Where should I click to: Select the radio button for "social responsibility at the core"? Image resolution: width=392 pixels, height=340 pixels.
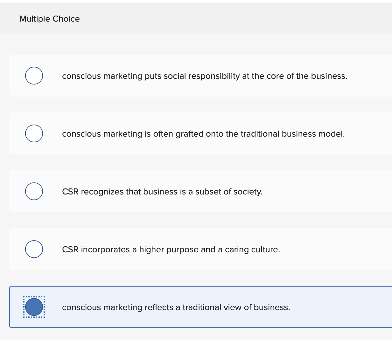coord(34,76)
